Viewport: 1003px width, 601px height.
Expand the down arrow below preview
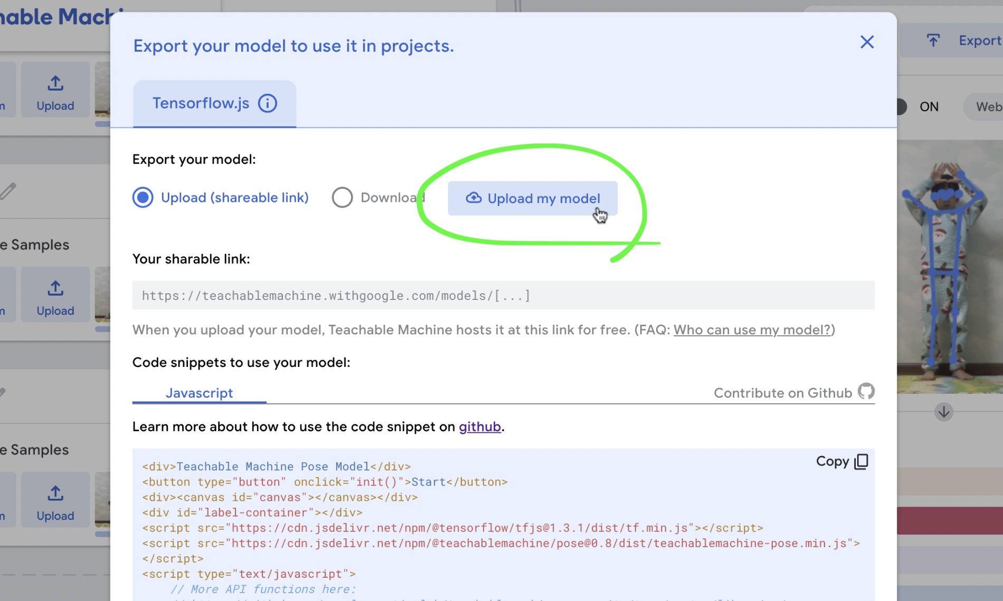[x=943, y=412]
